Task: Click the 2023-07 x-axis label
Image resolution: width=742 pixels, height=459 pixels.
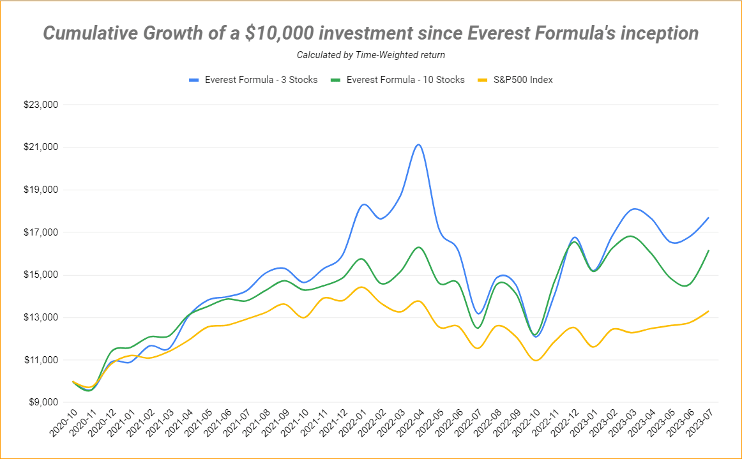Action: coord(699,423)
